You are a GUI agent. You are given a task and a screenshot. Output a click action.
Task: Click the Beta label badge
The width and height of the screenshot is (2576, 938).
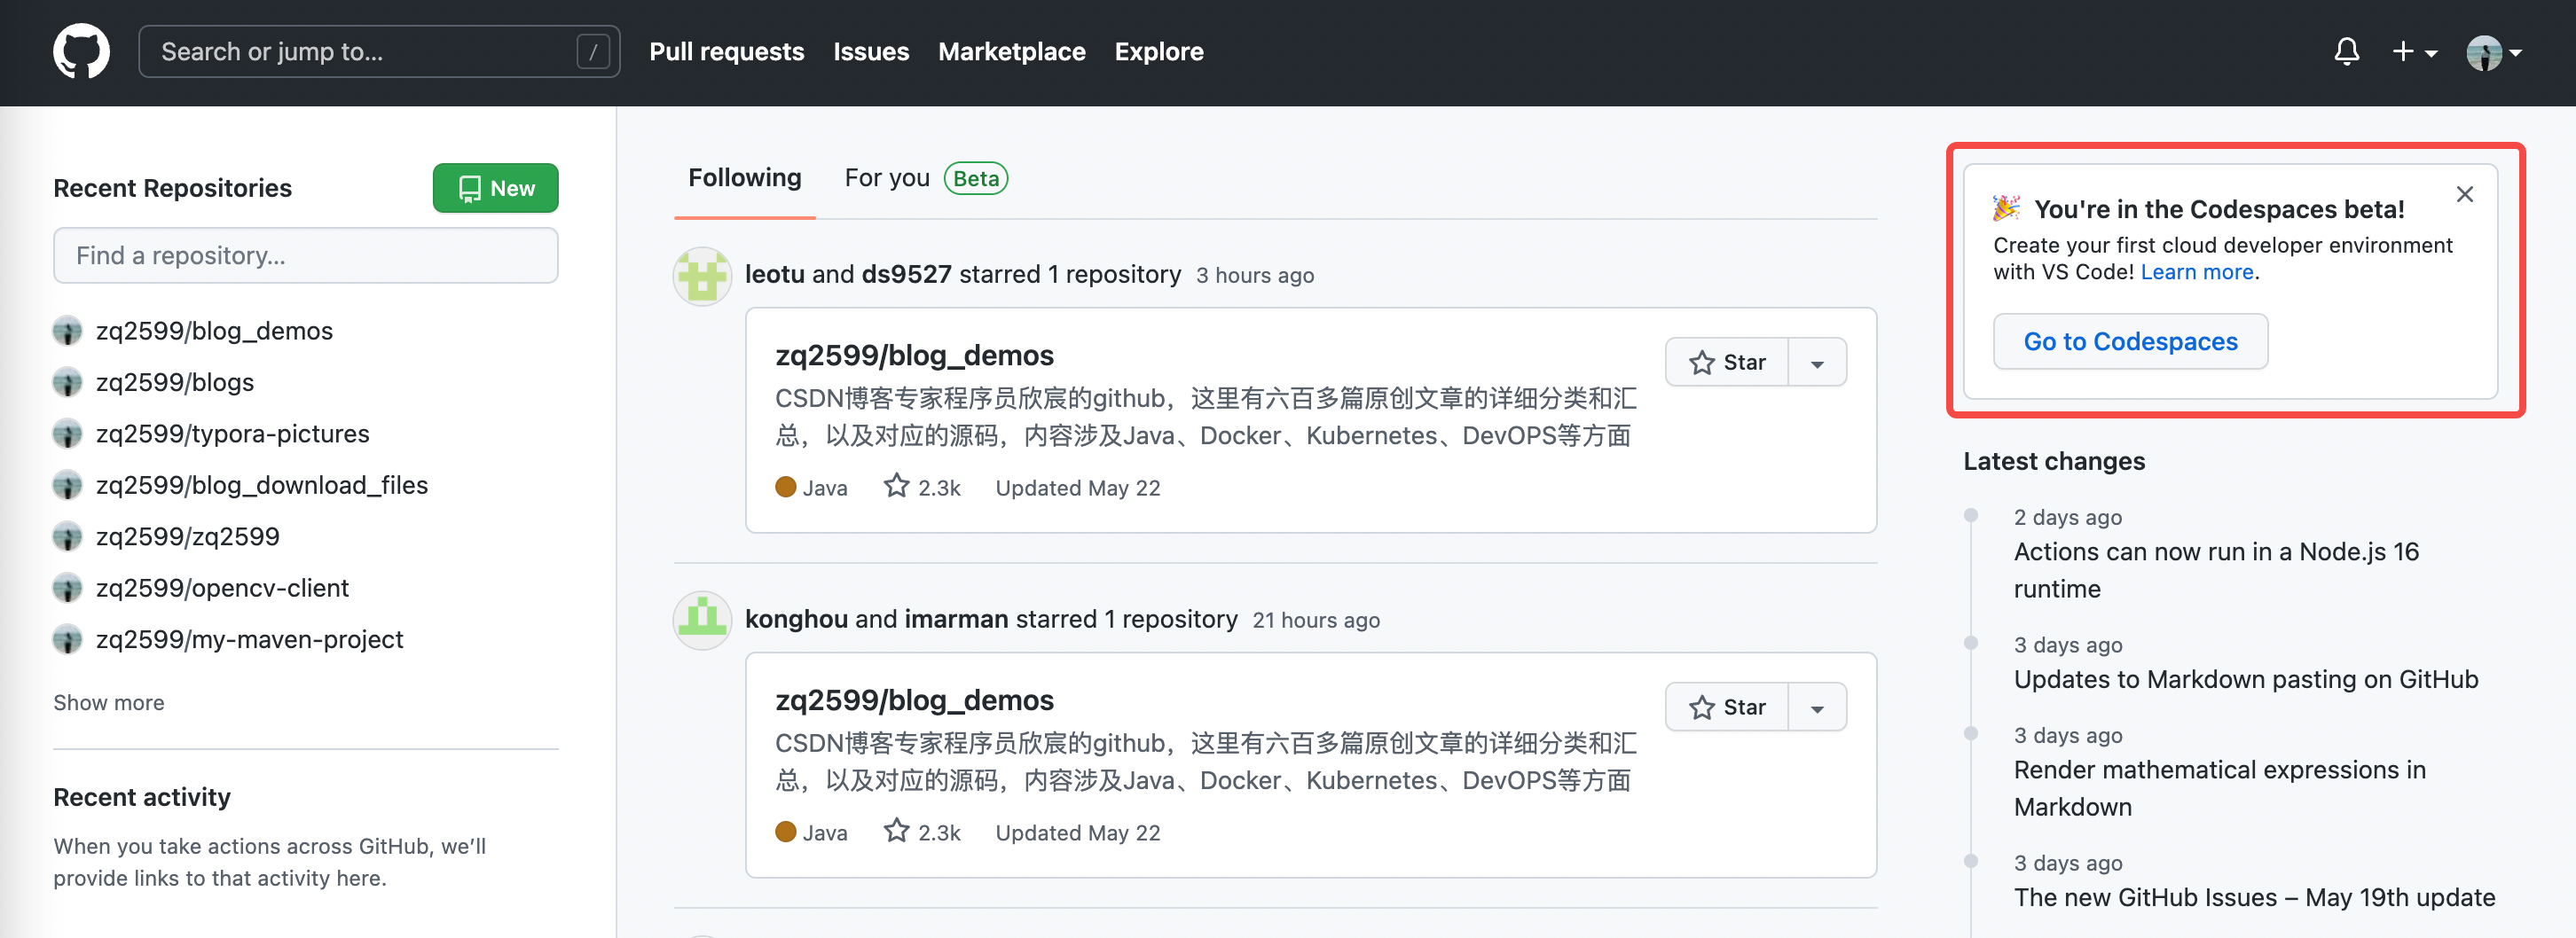[x=975, y=178]
